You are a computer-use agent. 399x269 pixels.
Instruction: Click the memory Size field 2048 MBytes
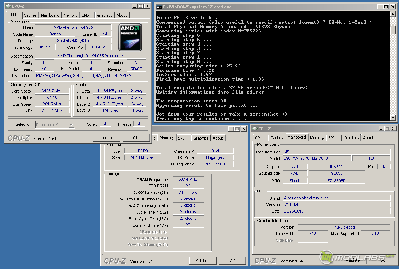click(x=143, y=157)
